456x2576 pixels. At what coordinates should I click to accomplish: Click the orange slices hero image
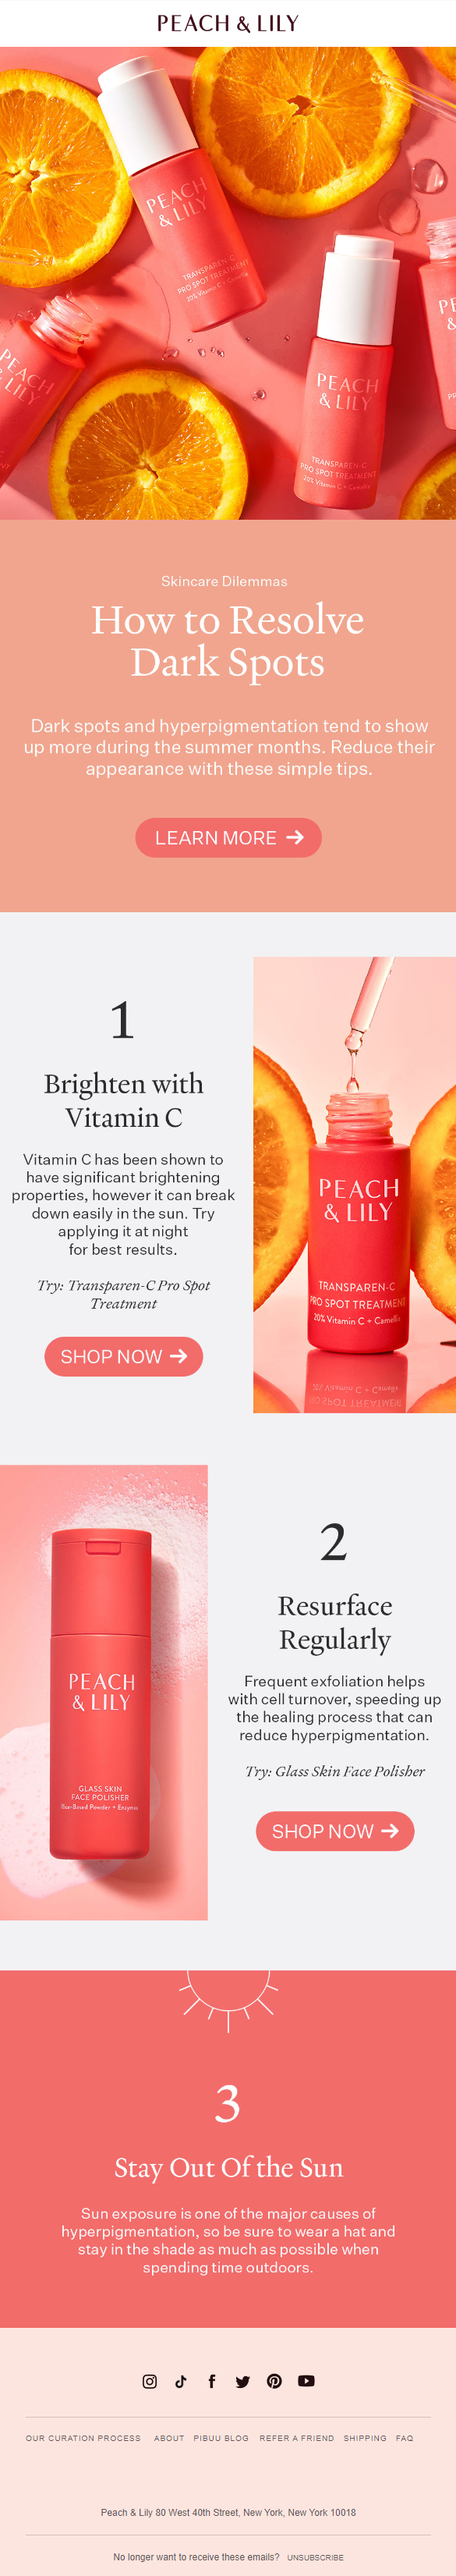228,283
